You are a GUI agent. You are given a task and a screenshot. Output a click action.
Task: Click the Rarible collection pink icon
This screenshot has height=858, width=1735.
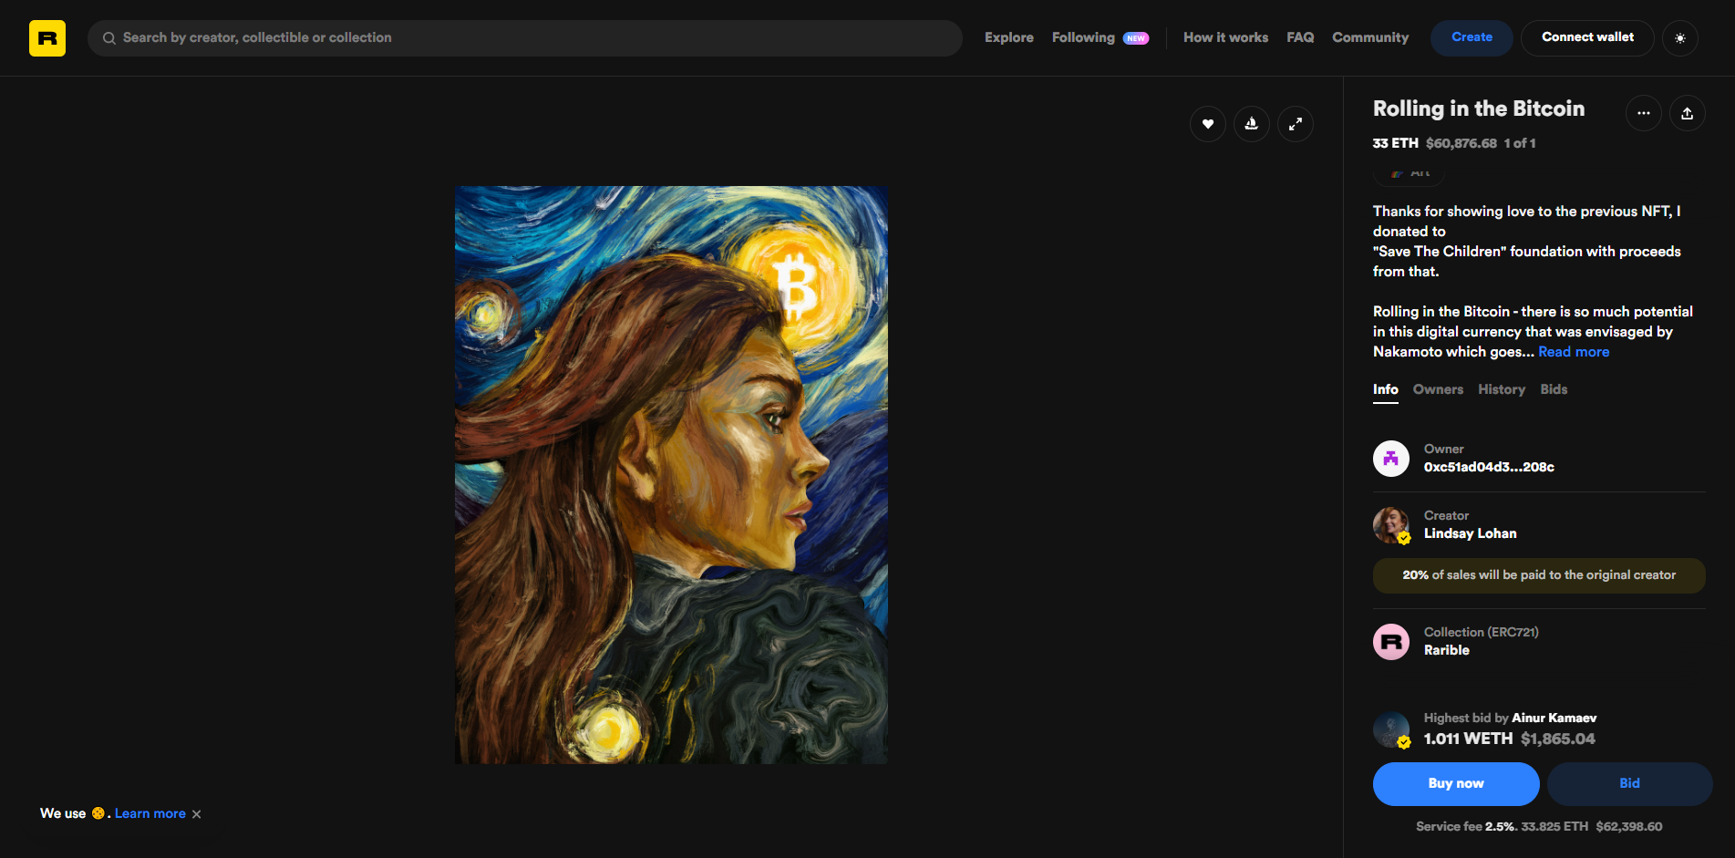(x=1391, y=642)
